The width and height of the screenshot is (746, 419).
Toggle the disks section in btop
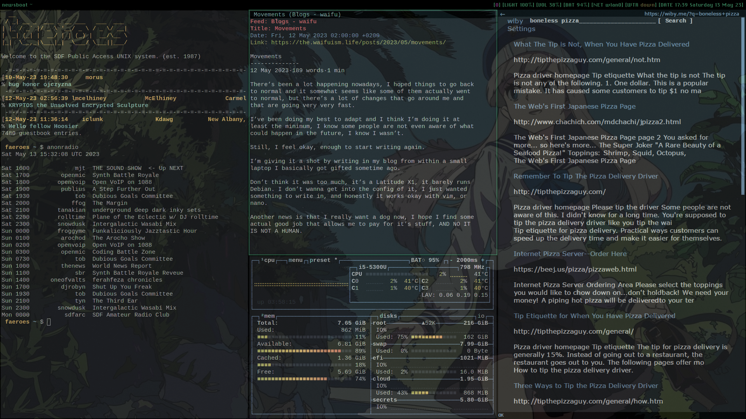click(388, 316)
